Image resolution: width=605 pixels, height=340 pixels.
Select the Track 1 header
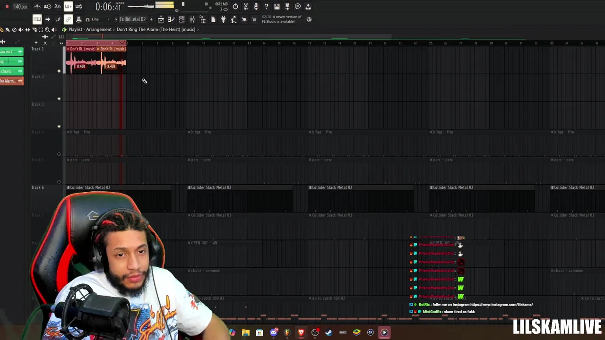46,59
